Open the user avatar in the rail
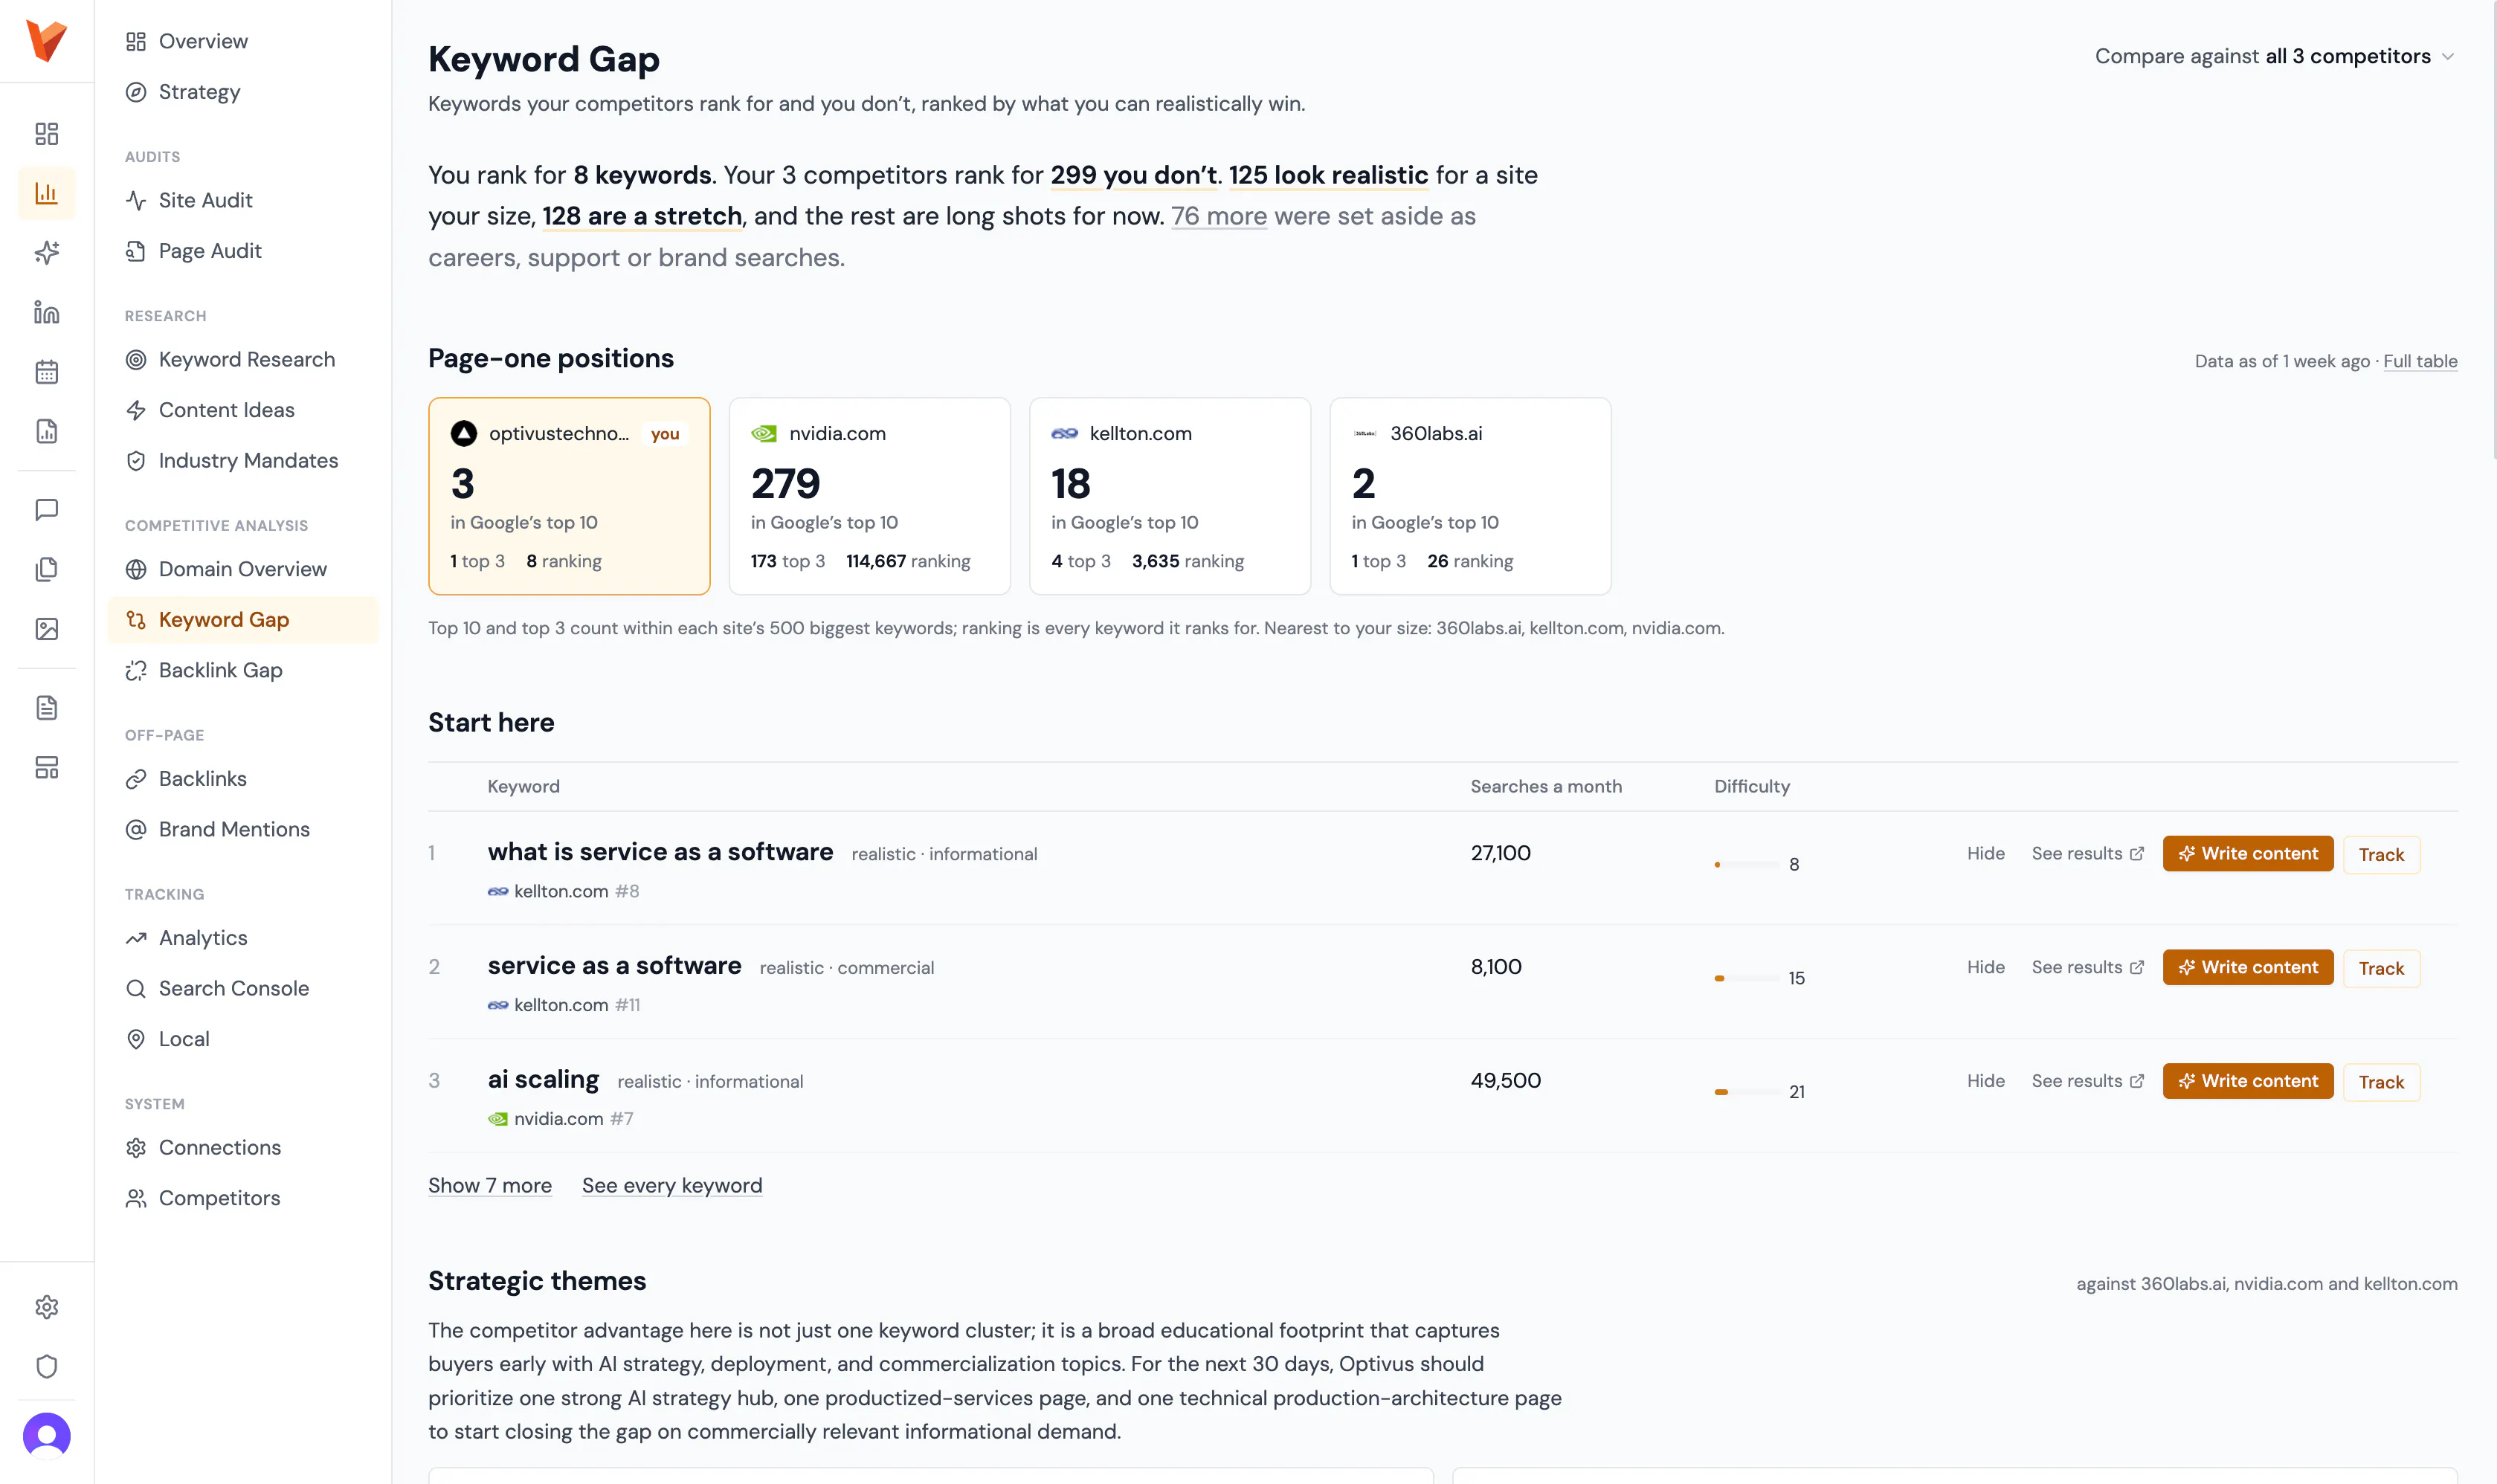 tap(47, 1437)
